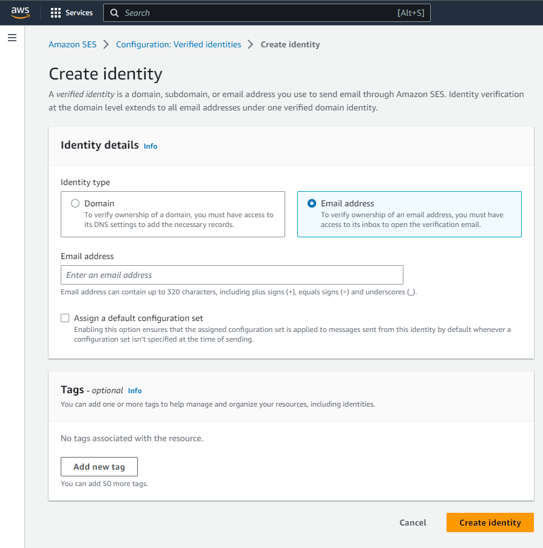Screen dimensions: 543x548
Task: Click the Create identity page heading
Action: point(106,74)
